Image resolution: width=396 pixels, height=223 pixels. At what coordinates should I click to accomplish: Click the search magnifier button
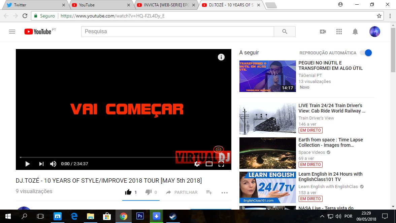click(285, 32)
